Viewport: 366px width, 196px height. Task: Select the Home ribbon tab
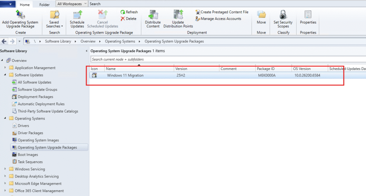point(25,5)
